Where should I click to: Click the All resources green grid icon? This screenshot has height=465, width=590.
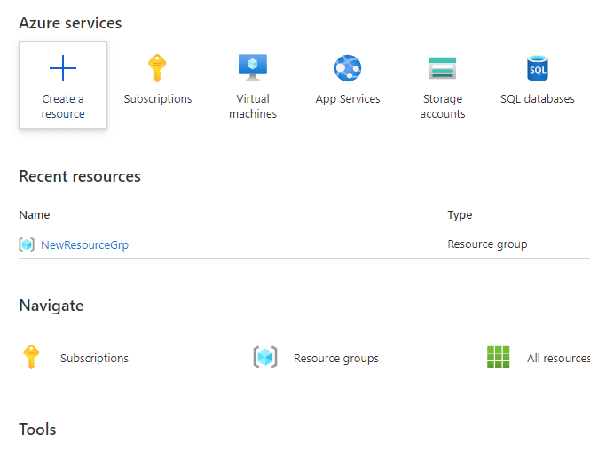[x=499, y=357]
